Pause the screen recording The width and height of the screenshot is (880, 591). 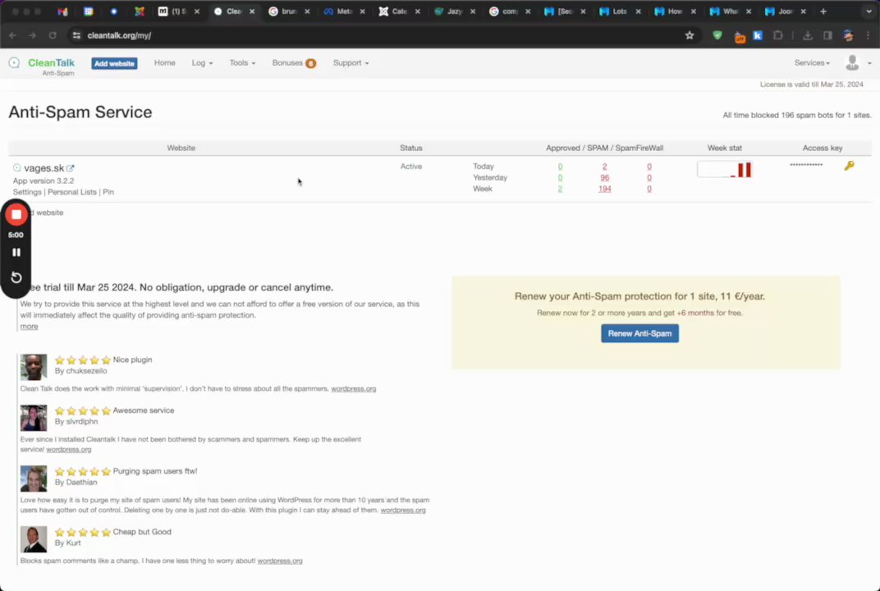[x=16, y=253]
